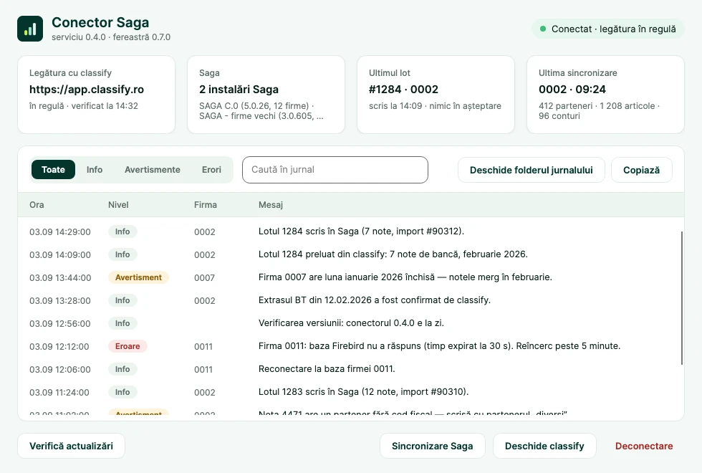Click the Nivel column header

[118, 205]
